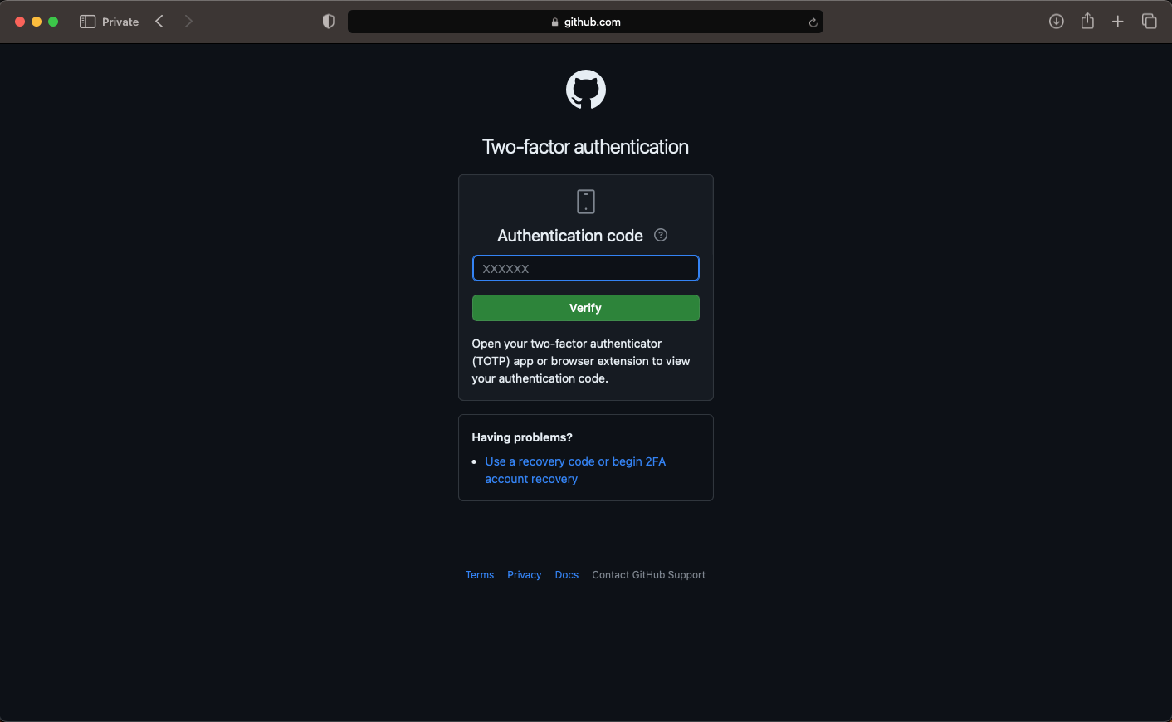The width and height of the screenshot is (1172, 722).
Task: Close the Safari window with red button
Action: tap(20, 22)
